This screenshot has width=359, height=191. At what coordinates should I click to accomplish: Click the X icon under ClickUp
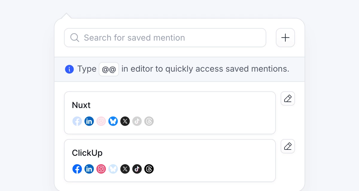(125, 169)
